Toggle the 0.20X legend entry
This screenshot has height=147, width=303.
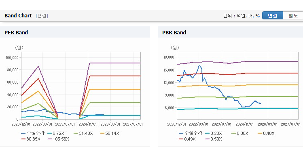pos(214,133)
